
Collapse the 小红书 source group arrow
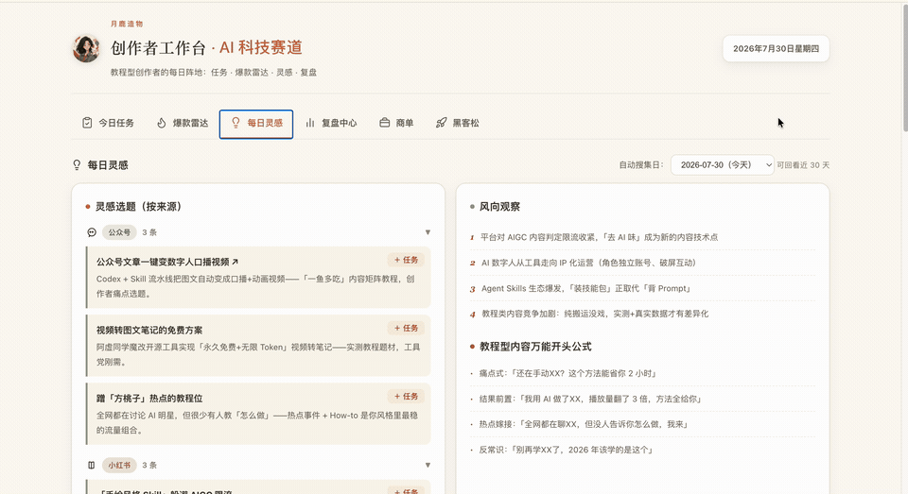tap(428, 465)
